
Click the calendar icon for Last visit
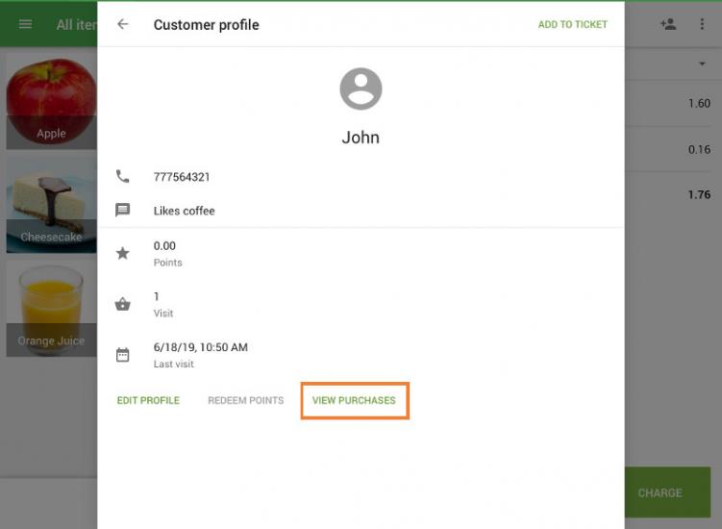point(122,355)
